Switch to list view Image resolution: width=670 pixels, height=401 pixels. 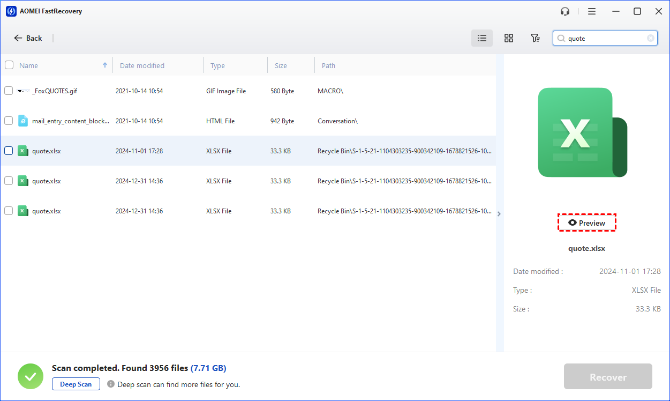point(482,38)
